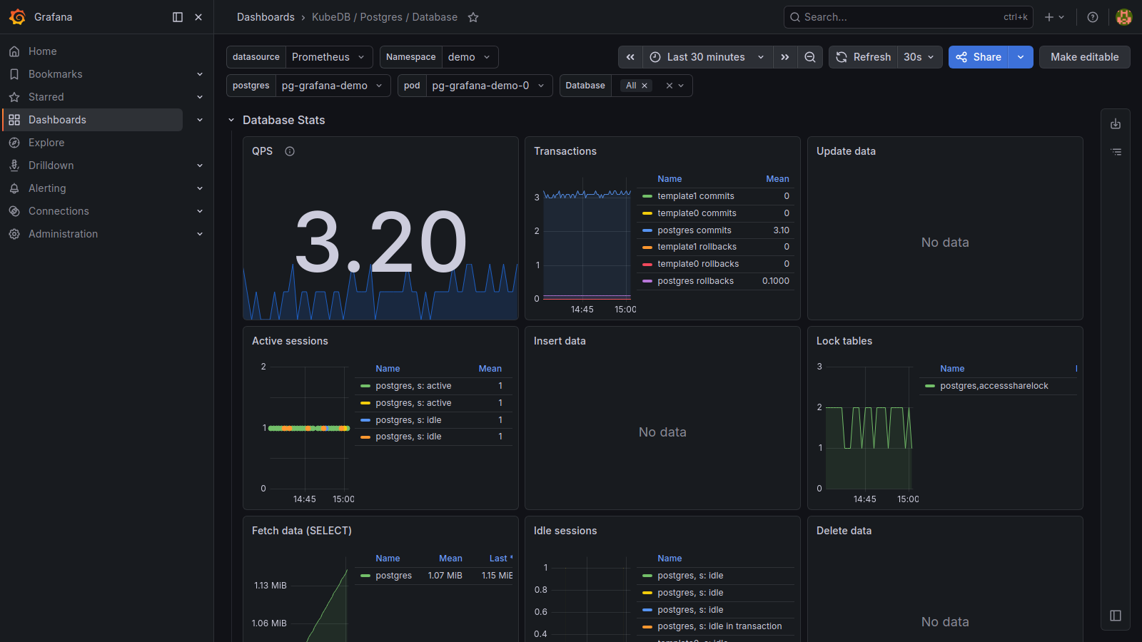Open the dashboard outline icon

pyautogui.click(x=1116, y=152)
